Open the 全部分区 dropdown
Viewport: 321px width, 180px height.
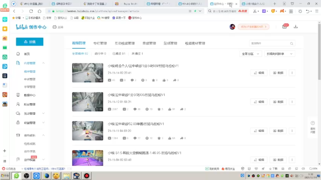click(x=250, y=54)
